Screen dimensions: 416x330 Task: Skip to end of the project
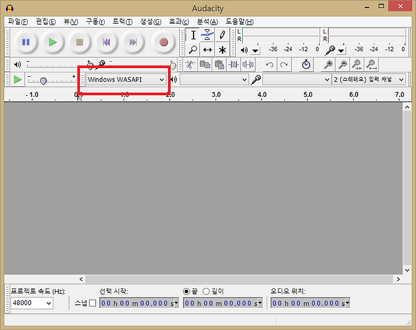click(x=133, y=42)
